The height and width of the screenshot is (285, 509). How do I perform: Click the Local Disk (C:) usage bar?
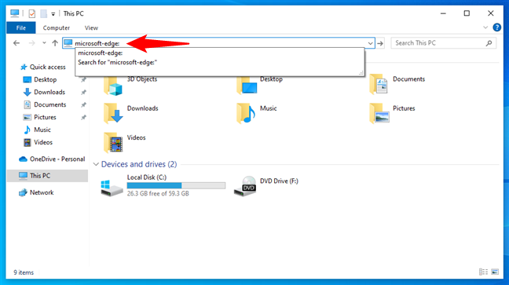tap(176, 185)
